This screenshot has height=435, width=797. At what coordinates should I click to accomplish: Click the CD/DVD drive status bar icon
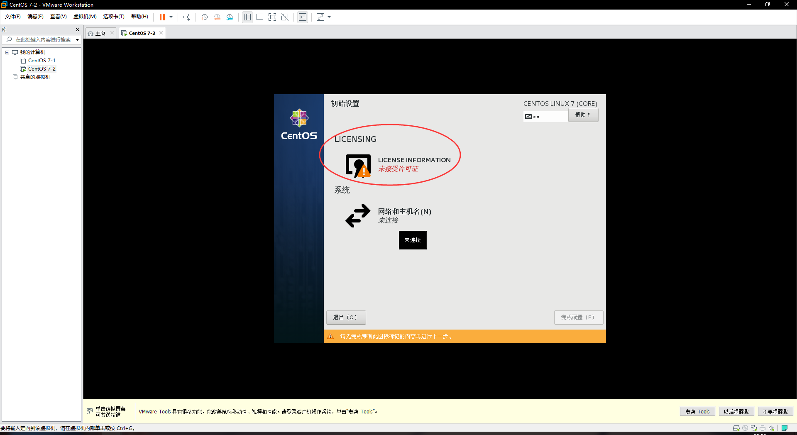745,428
